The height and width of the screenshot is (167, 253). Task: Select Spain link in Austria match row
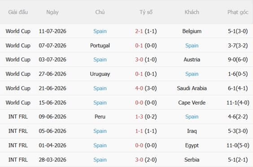pos(100,60)
